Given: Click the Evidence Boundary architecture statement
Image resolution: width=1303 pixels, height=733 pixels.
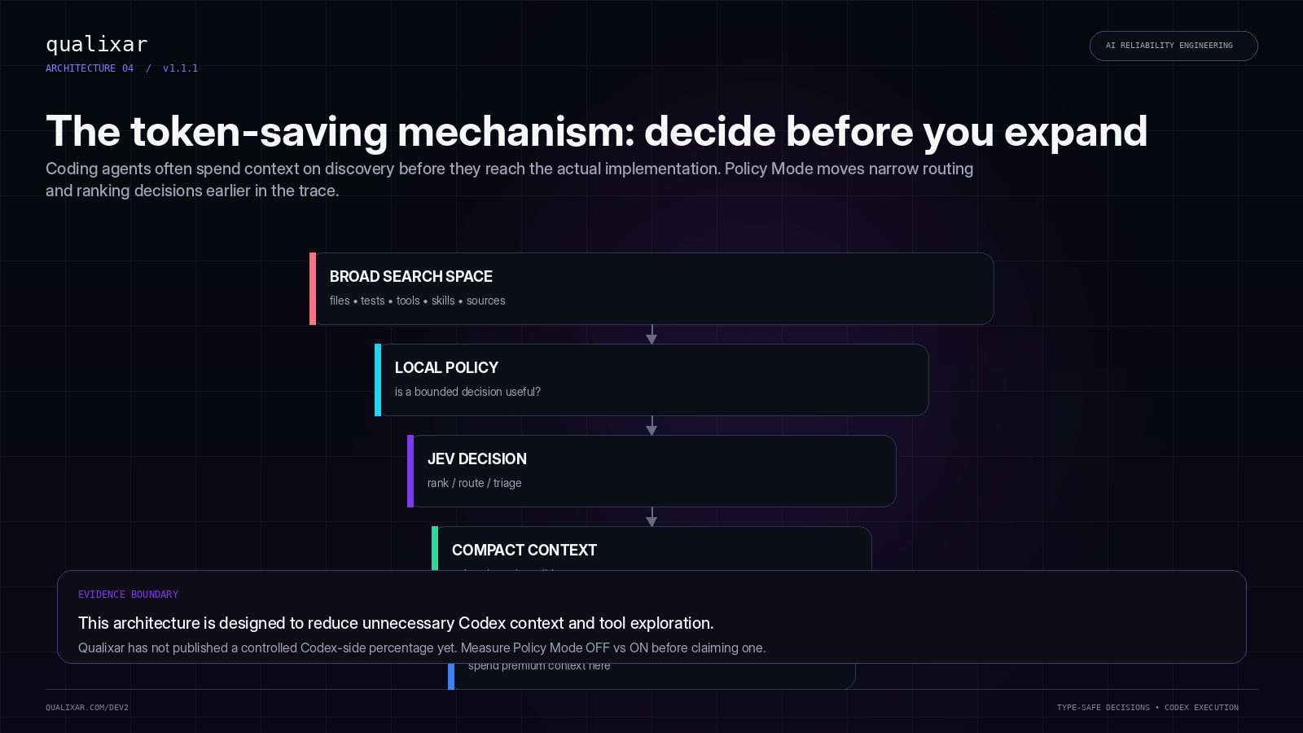Looking at the screenshot, I should tap(396, 623).
